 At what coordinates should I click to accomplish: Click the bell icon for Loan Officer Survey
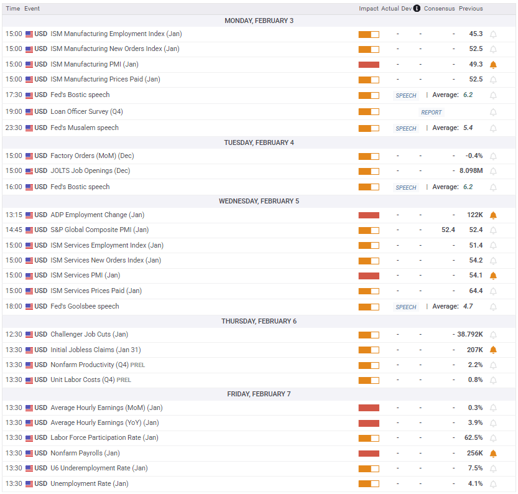pyautogui.click(x=493, y=113)
